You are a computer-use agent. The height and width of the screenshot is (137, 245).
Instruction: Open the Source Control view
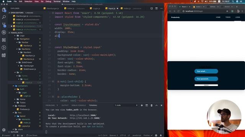(4, 25)
